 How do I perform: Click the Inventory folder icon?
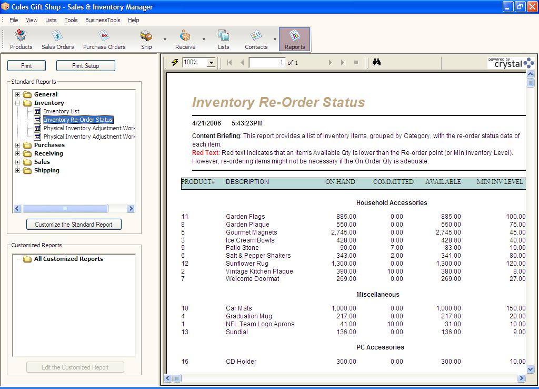27,103
